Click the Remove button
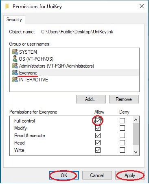The height and width of the screenshot is (184, 149). pyautogui.click(x=124, y=99)
